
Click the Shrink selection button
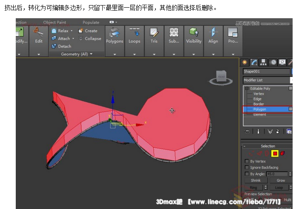click(256, 180)
